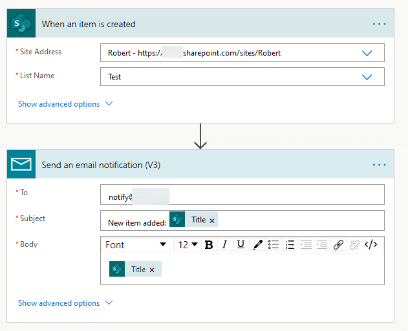Open the font size 12 dropdown
This screenshot has width=408, height=331.
click(188, 244)
